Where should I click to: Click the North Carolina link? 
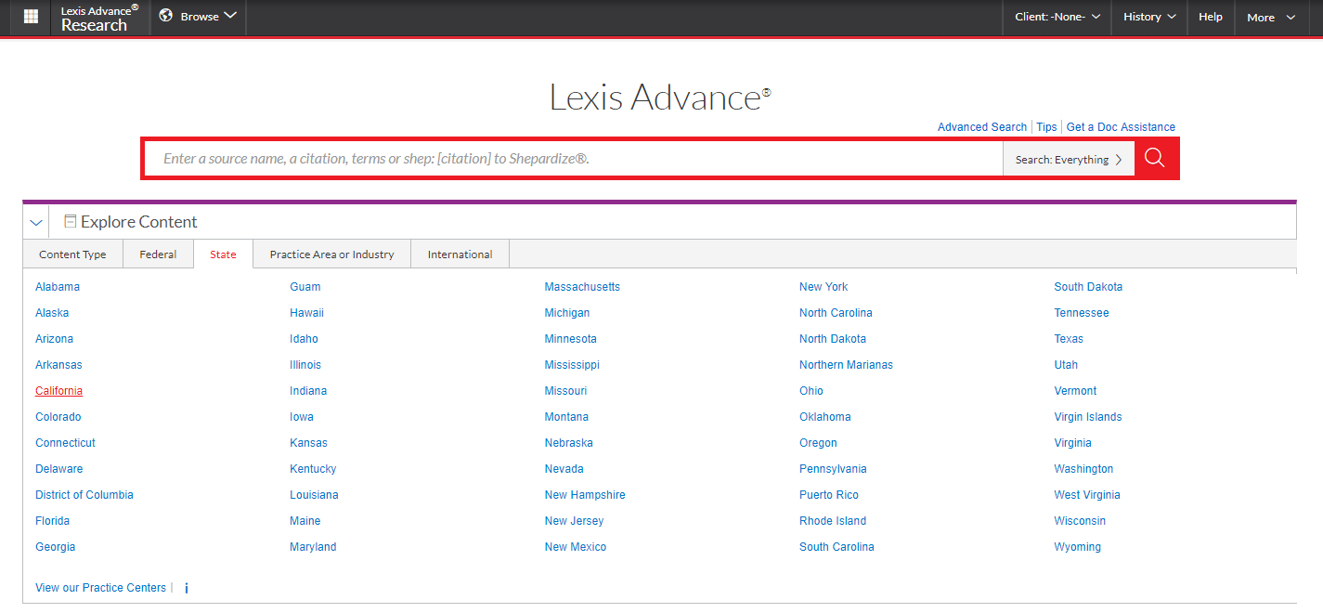pyautogui.click(x=836, y=313)
